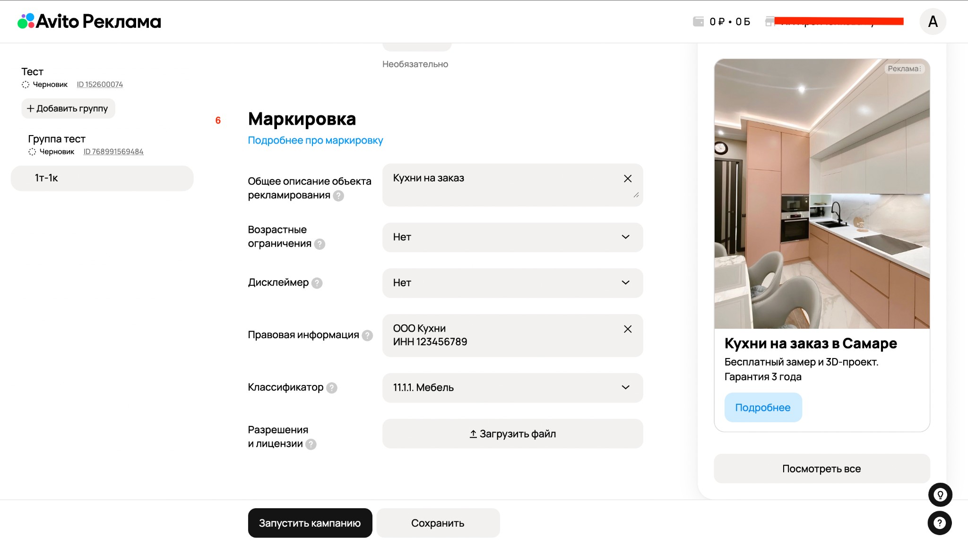Click Загрузить файл upload button
The width and height of the screenshot is (968, 546).
[512, 434]
